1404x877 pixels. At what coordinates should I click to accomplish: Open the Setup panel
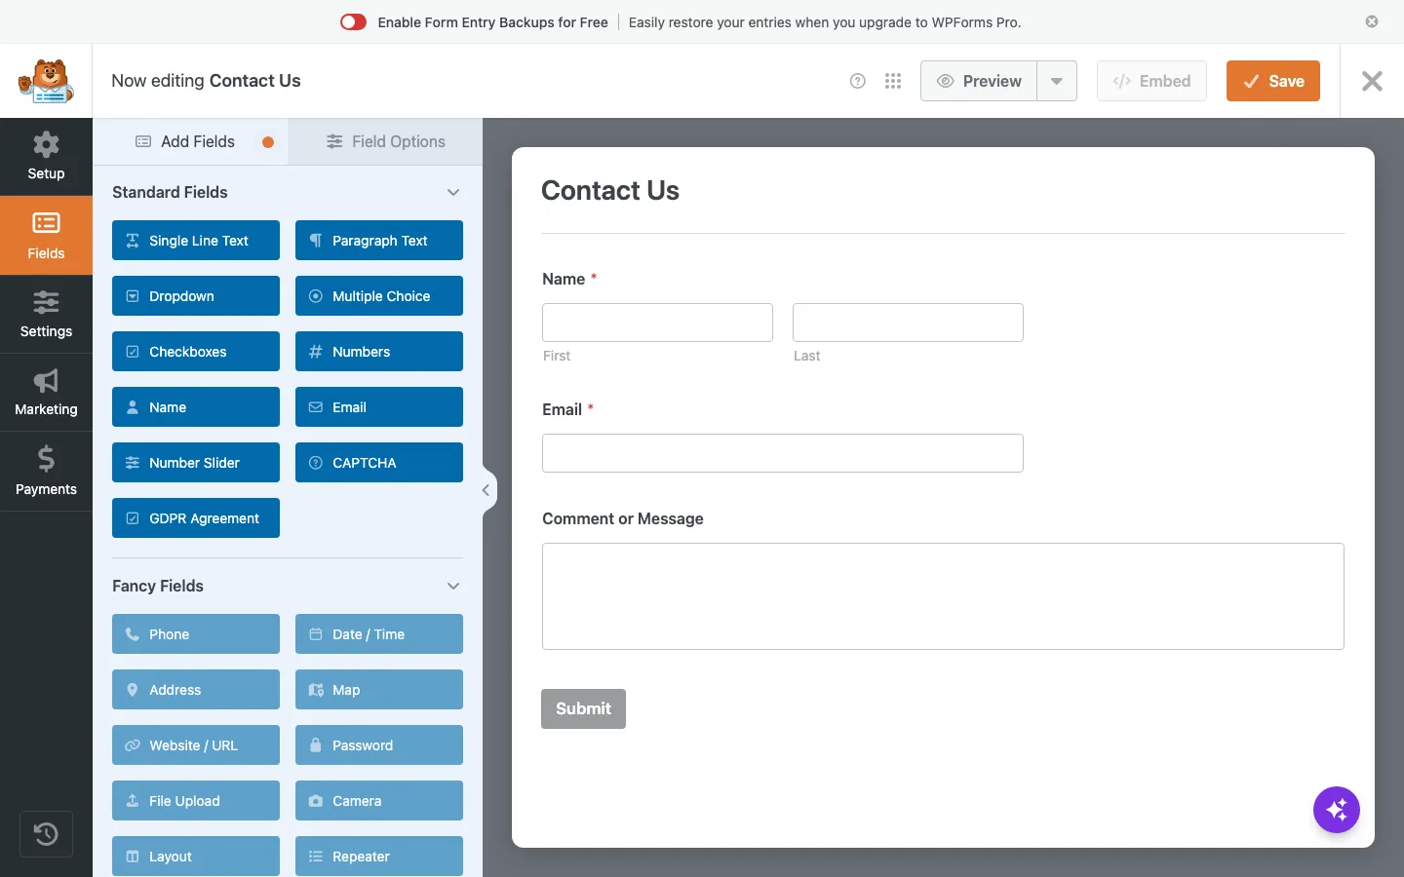pos(46,157)
